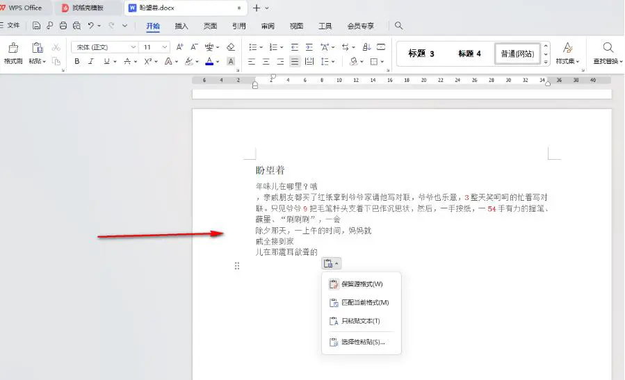Viewport: 625px width, 380px height.
Task: Click the Sort (A-Z) icon
Action: coord(366,47)
